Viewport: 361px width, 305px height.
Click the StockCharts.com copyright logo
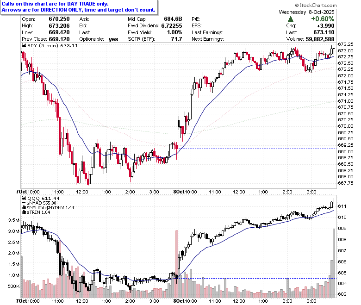[x=297, y=5]
